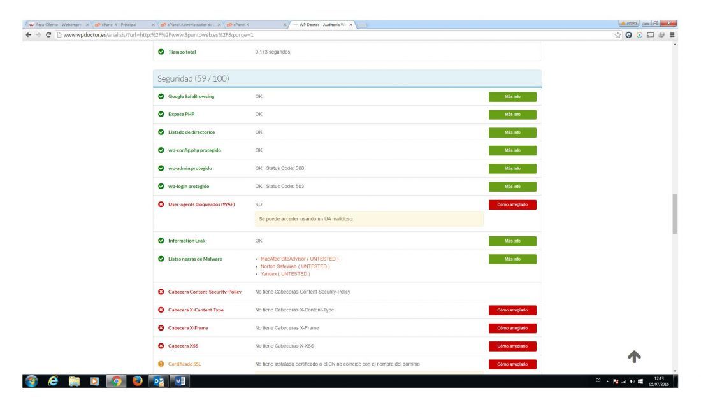Click the ES language indicator in the tray
701x414 pixels.
(x=598, y=380)
